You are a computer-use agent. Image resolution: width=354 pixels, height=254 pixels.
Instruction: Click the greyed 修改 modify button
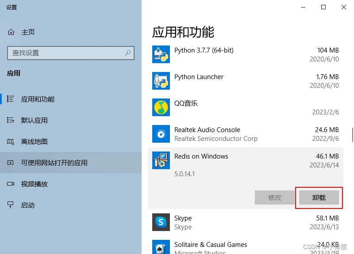tap(274, 197)
